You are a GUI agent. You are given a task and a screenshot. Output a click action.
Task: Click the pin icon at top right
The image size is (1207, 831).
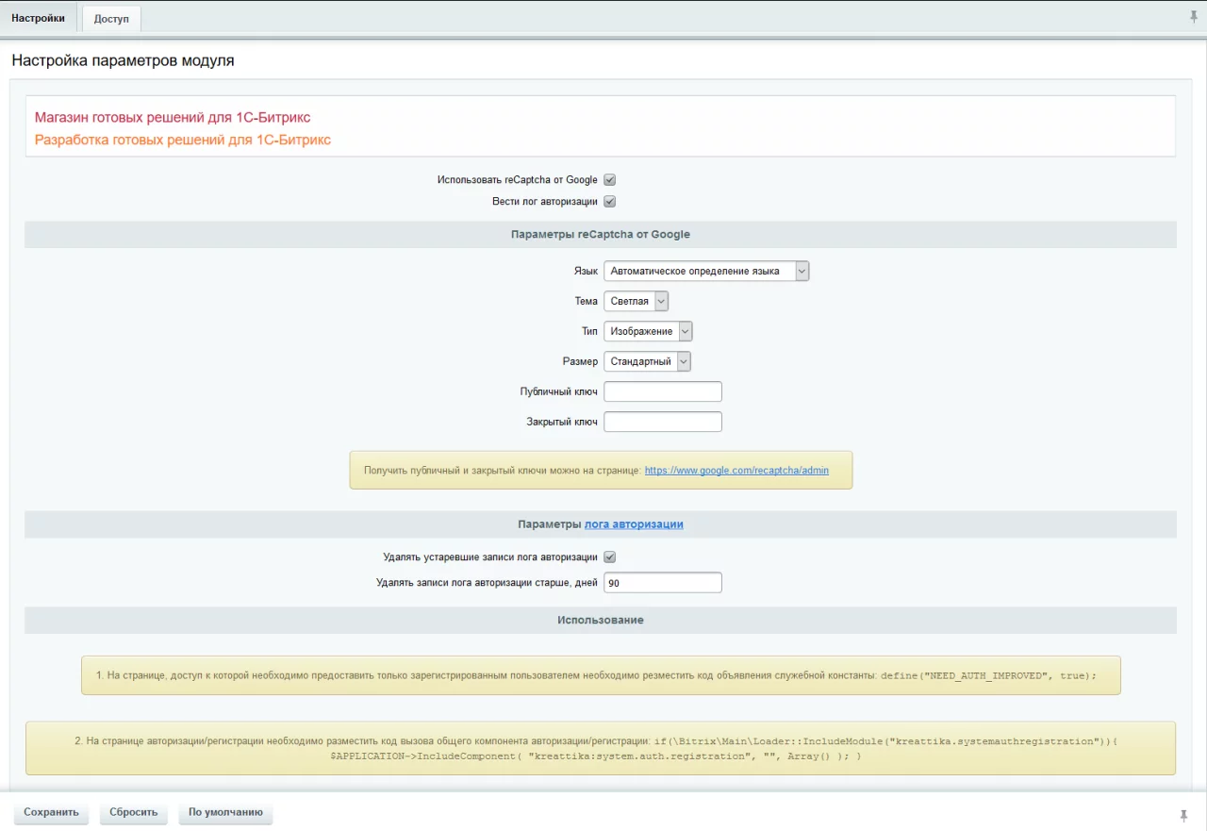click(1194, 17)
